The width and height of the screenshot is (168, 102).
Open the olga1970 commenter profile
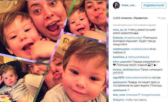coord(118,78)
